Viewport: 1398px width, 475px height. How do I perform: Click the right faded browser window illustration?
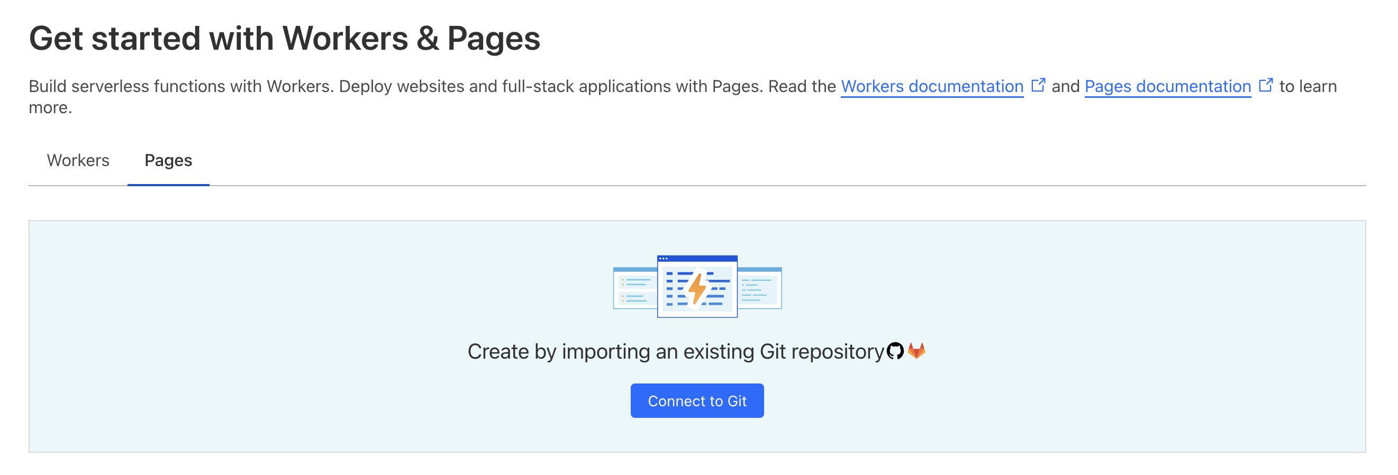tap(760, 288)
